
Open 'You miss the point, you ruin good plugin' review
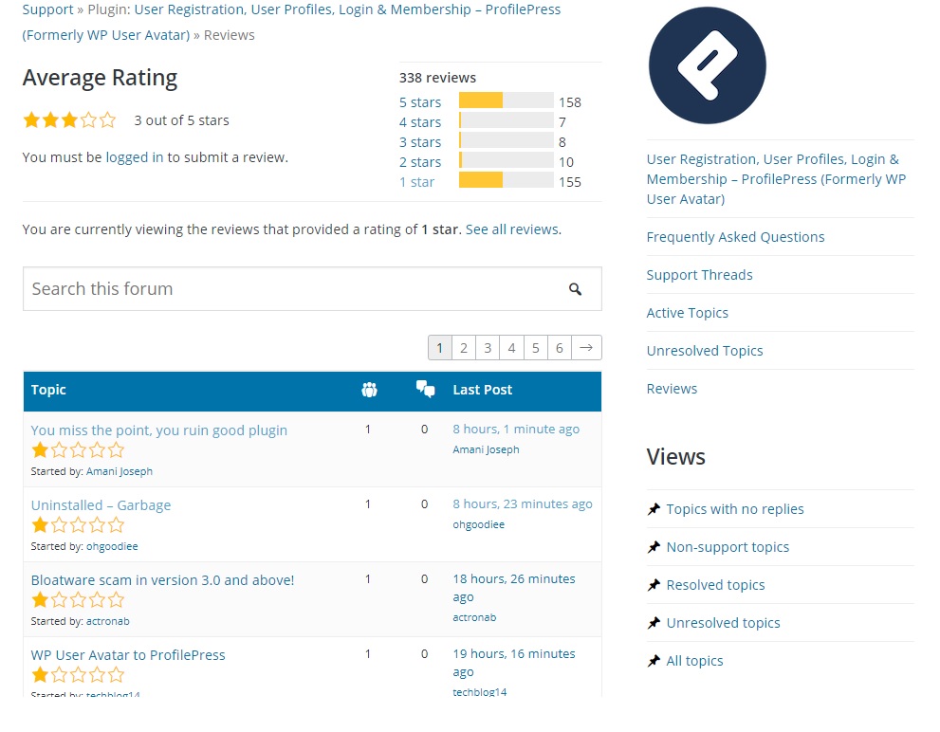click(x=158, y=430)
